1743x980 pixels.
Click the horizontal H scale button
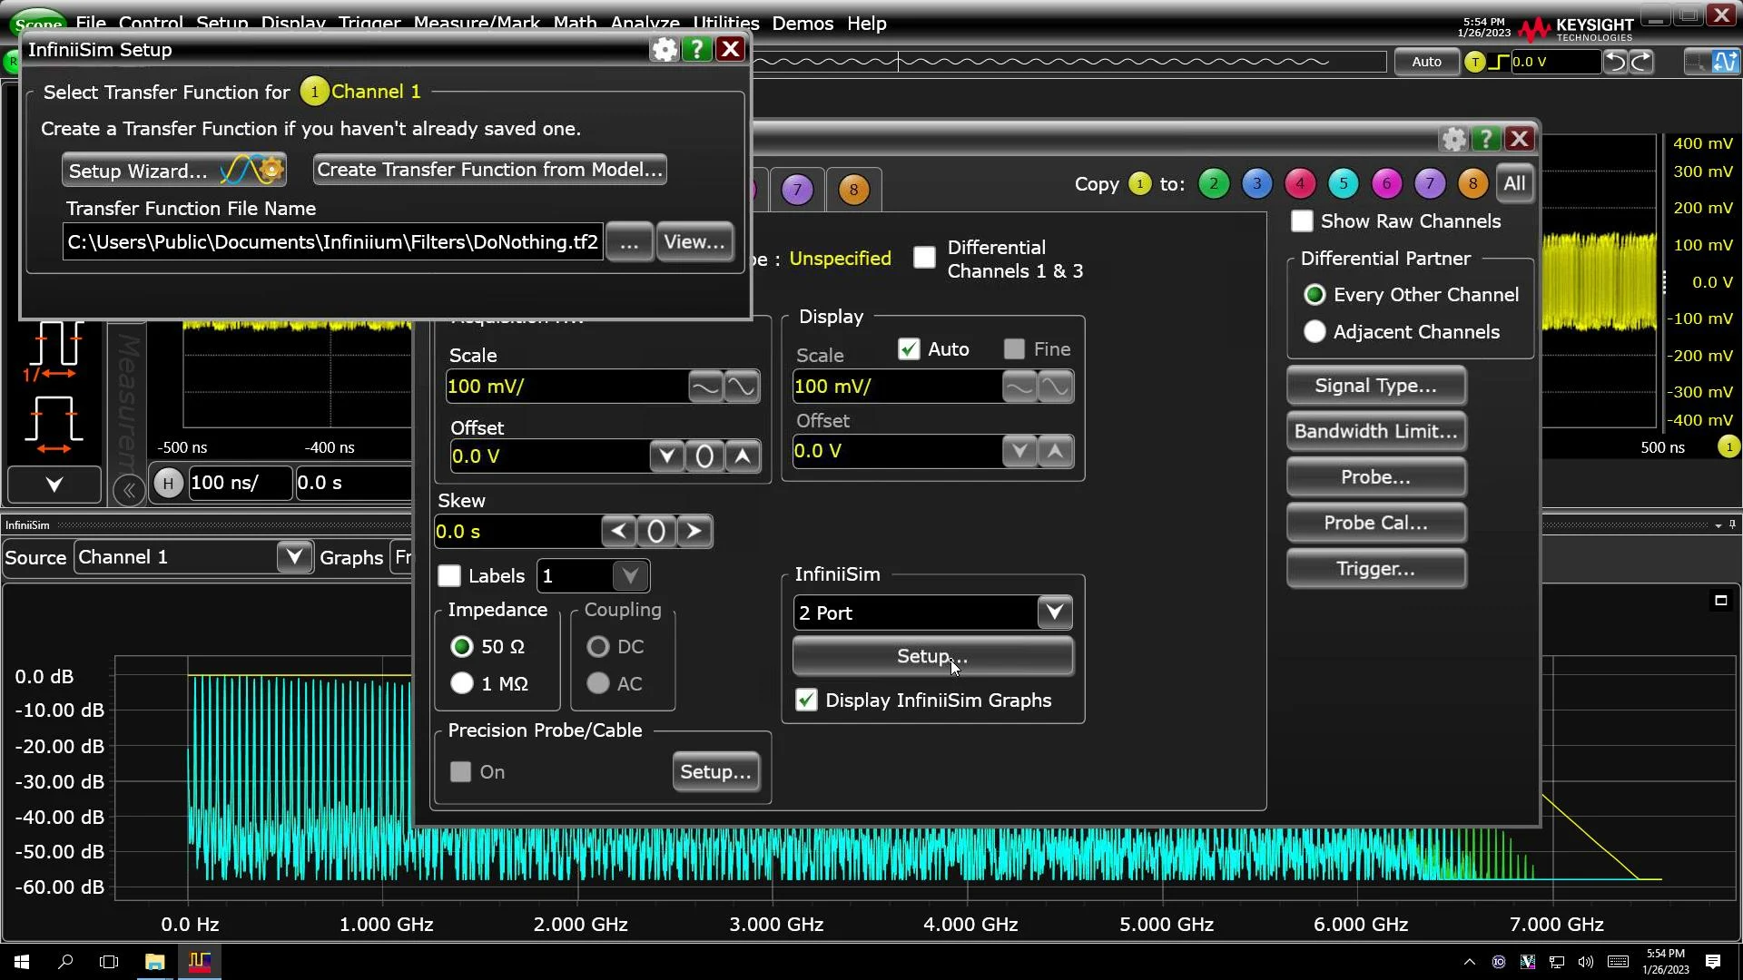(168, 483)
